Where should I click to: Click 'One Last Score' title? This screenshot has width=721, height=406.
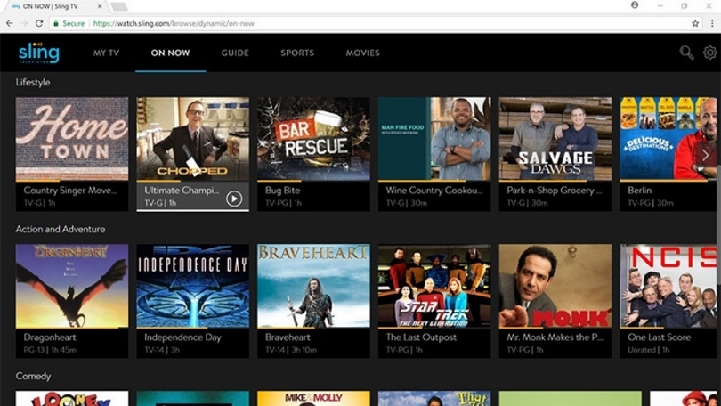(x=659, y=337)
